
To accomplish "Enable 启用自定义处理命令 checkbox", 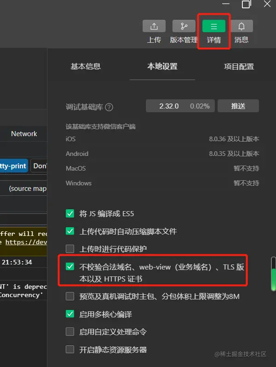I will 70,332.
